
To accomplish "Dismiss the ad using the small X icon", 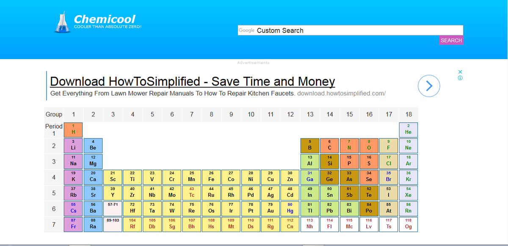I will [x=460, y=72].
